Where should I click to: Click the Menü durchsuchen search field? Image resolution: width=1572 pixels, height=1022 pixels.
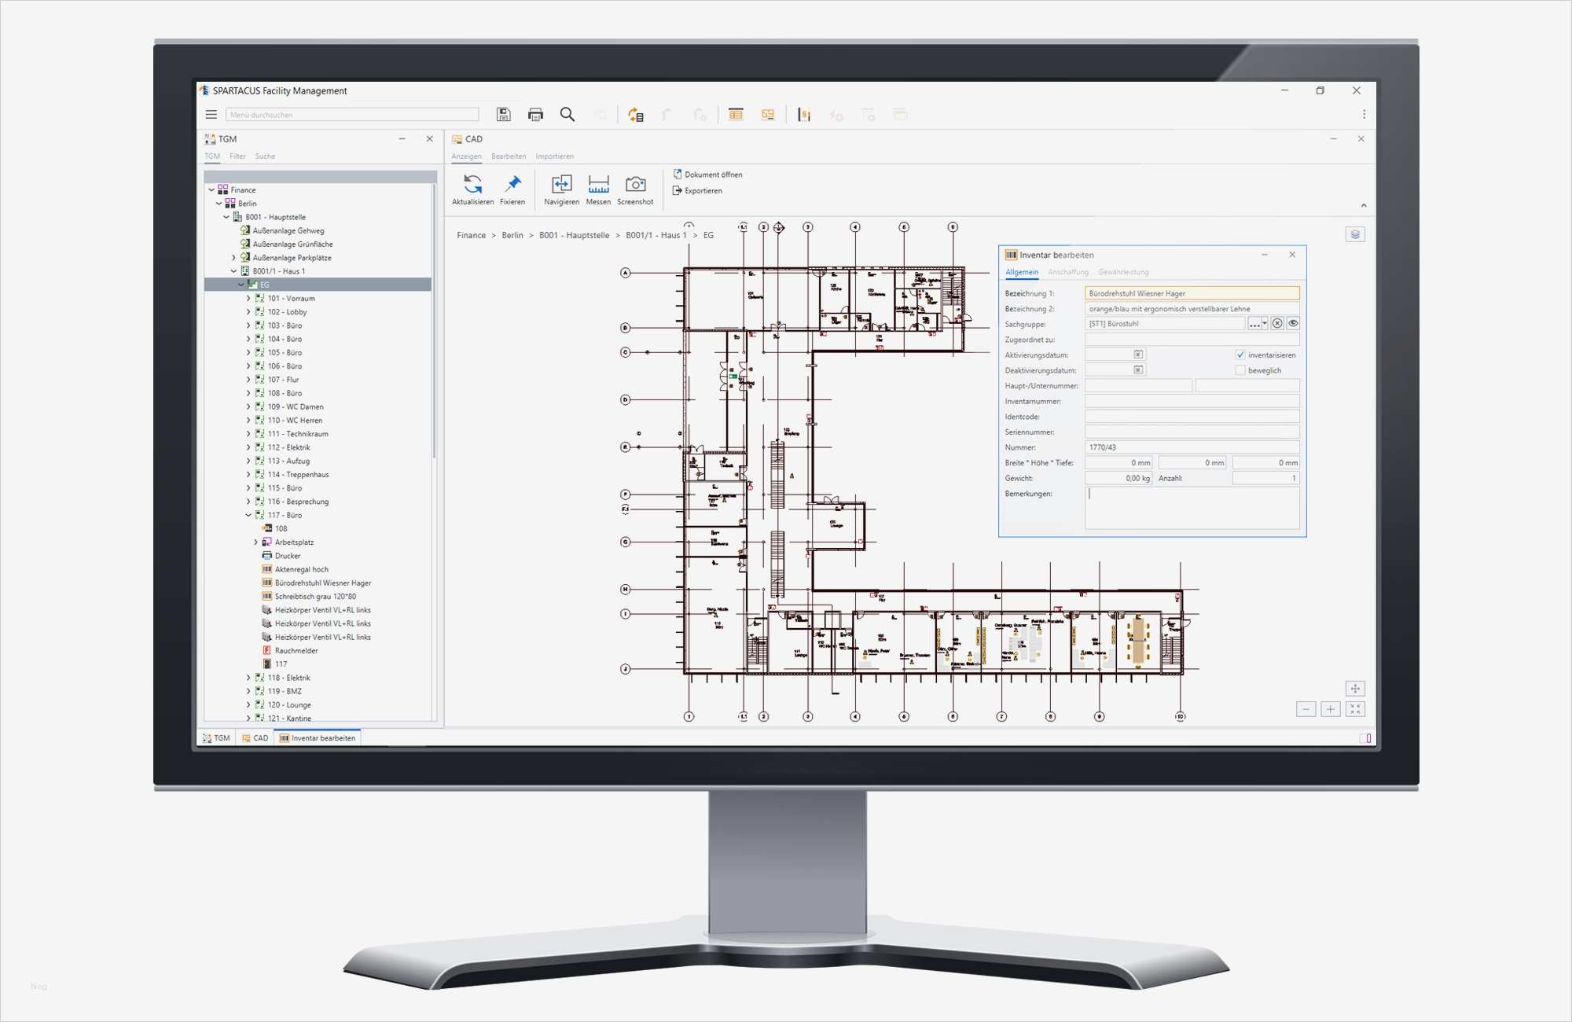pyautogui.click(x=352, y=115)
